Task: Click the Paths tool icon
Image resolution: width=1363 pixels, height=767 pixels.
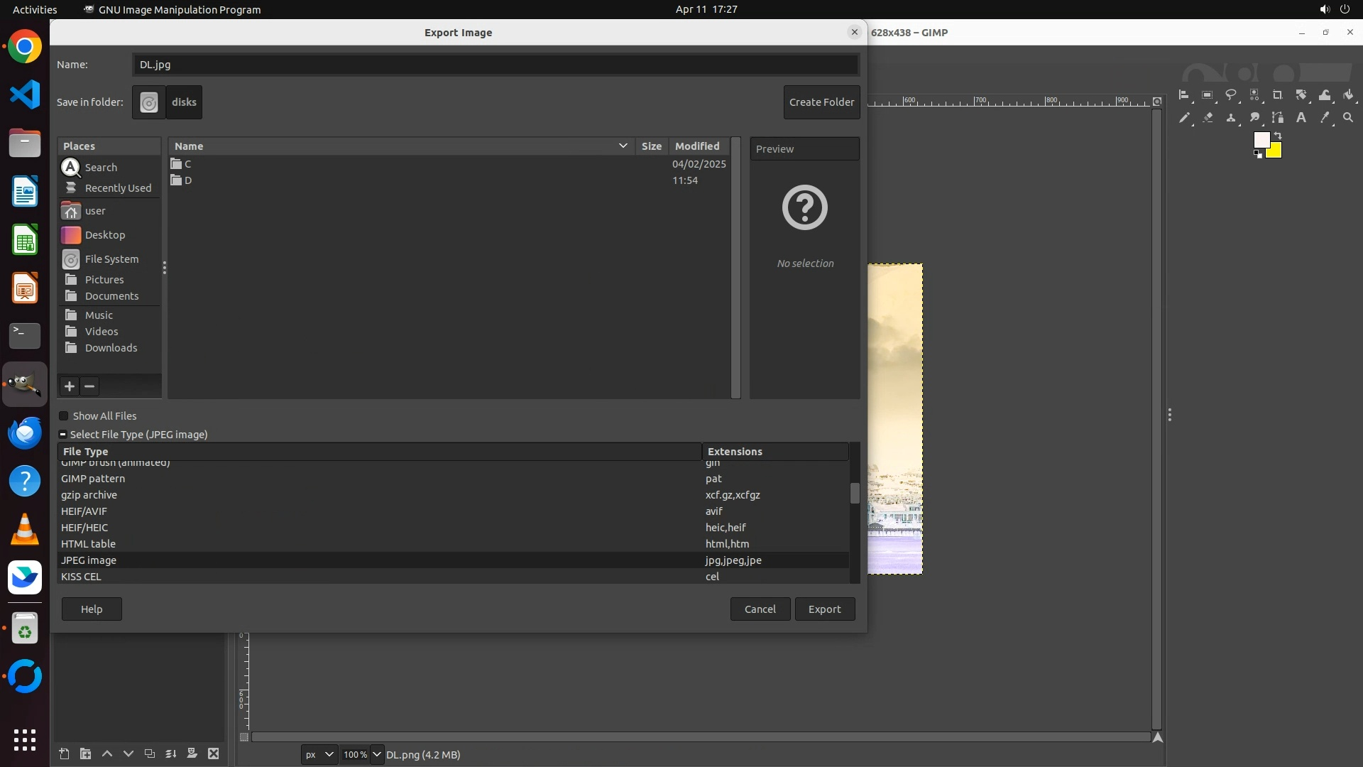Action: [x=1278, y=118]
